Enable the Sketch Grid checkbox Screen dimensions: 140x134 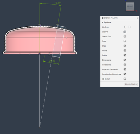pos(125,36)
